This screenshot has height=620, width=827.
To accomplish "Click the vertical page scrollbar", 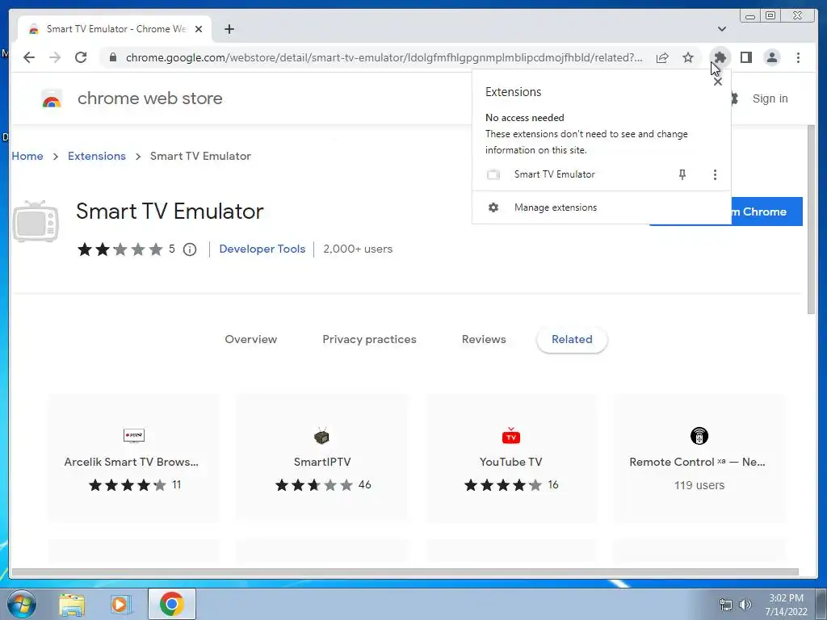I will 811,220.
